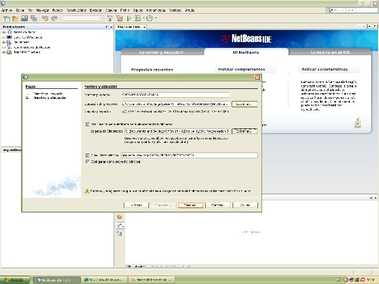This screenshot has height=284, width=379.
Task: Open the Profile button dropdown arrow
Action: pyautogui.click(x=156, y=18)
